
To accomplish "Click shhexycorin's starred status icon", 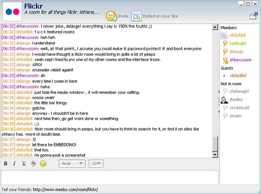I will point(226,60).
